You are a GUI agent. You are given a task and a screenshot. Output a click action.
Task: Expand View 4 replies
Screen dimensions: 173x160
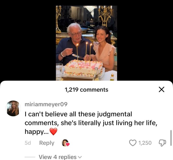click(58, 157)
